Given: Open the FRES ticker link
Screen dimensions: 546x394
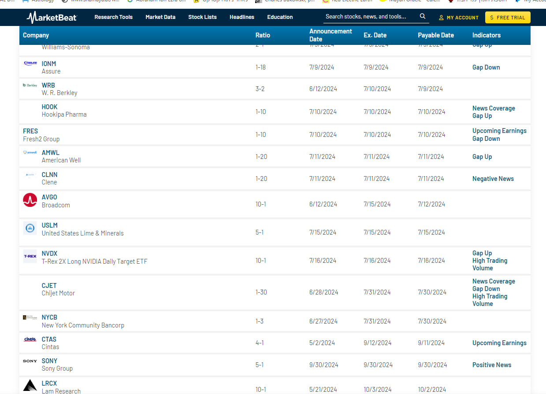Looking at the screenshot, I should (x=30, y=131).
